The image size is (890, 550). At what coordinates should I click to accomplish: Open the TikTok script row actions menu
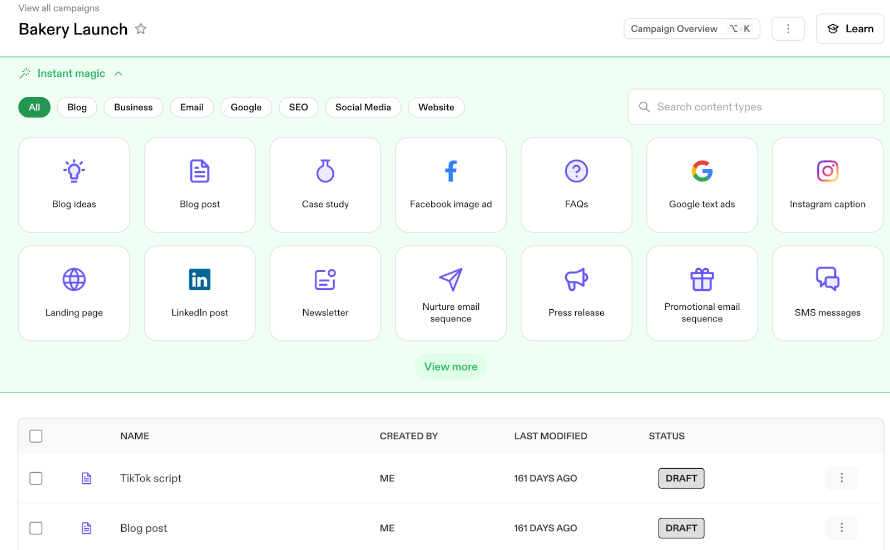coord(841,478)
